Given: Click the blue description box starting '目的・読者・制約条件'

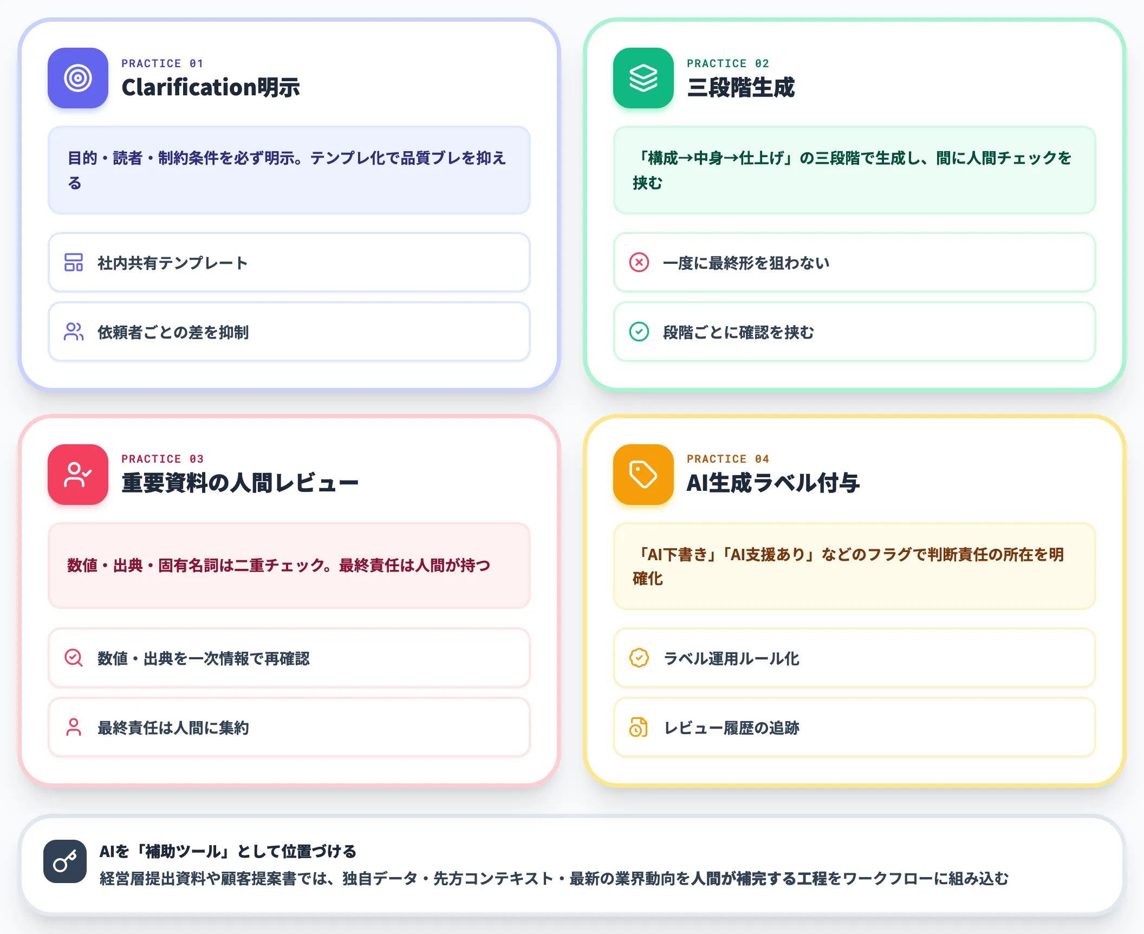Looking at the screenshot, I should pos(289,170).
